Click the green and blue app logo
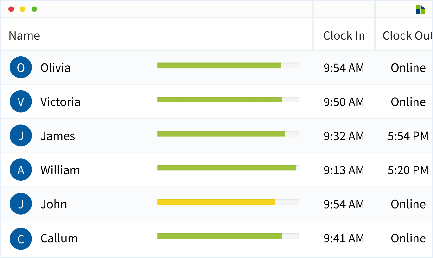Image resolution: width=433 pixels, height=258 pixels. pos(420,9)
